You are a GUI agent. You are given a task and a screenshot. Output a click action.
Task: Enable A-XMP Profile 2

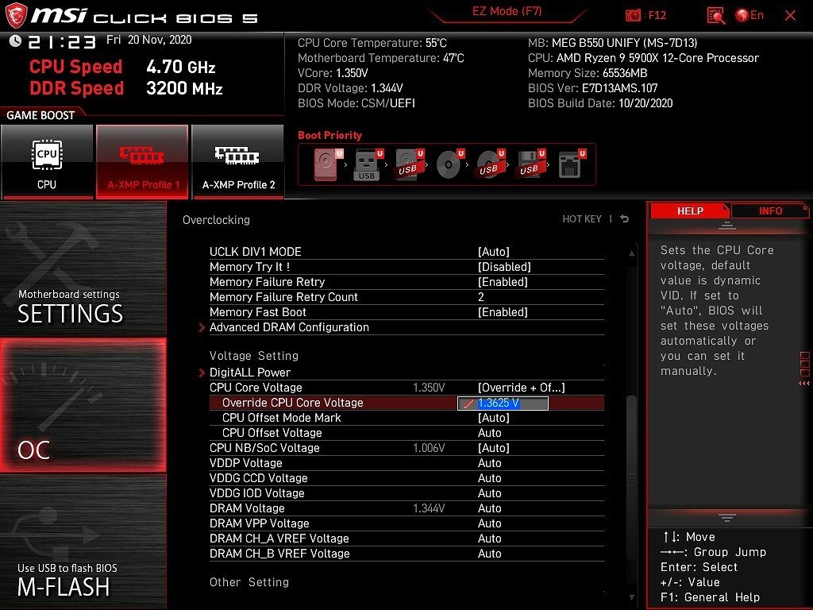point(238,162)
